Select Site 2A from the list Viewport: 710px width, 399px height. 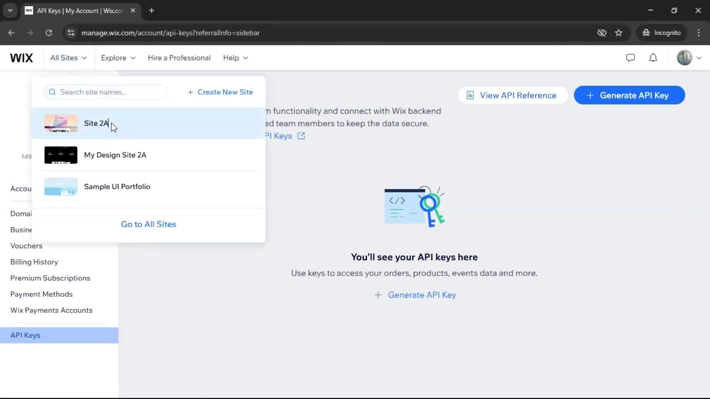point(149,123)
